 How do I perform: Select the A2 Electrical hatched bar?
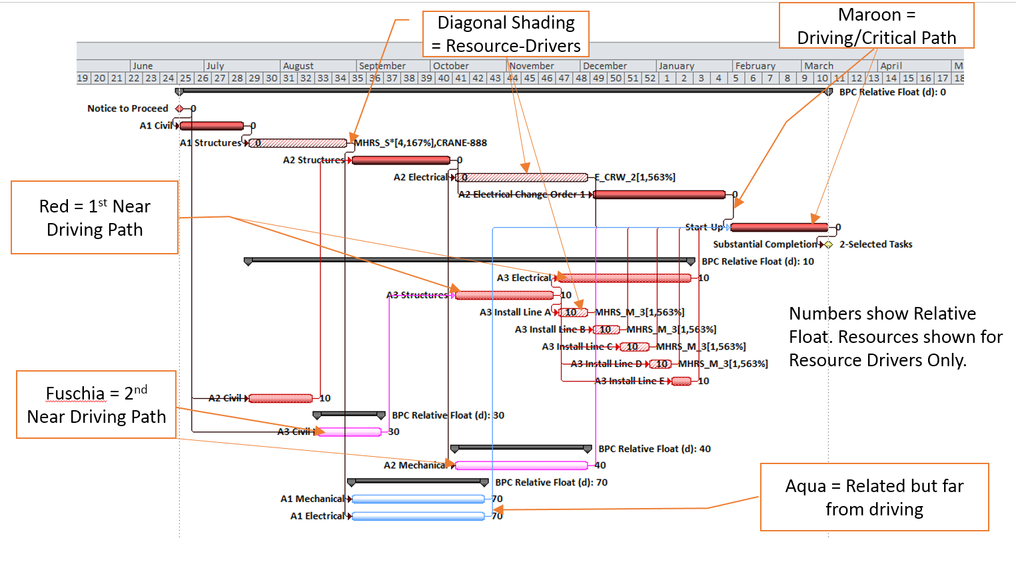(522, 177)
